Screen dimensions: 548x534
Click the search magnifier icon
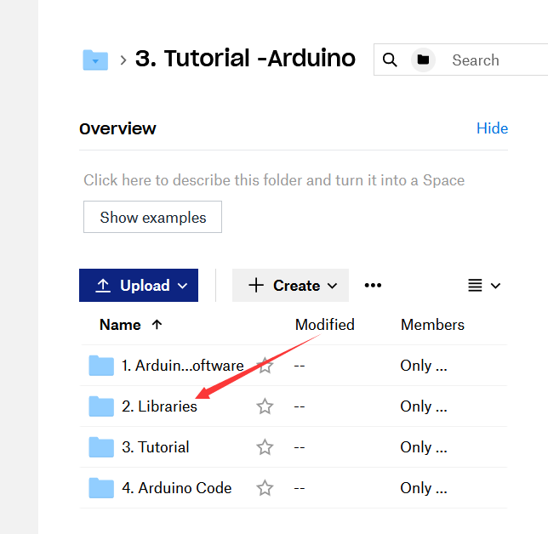390,60
